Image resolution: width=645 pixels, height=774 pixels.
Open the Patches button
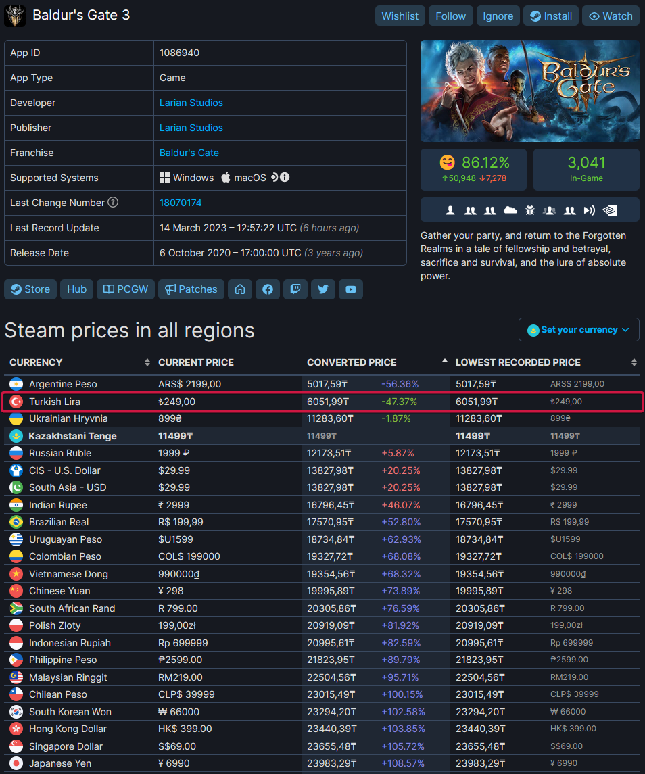[191, 289]
